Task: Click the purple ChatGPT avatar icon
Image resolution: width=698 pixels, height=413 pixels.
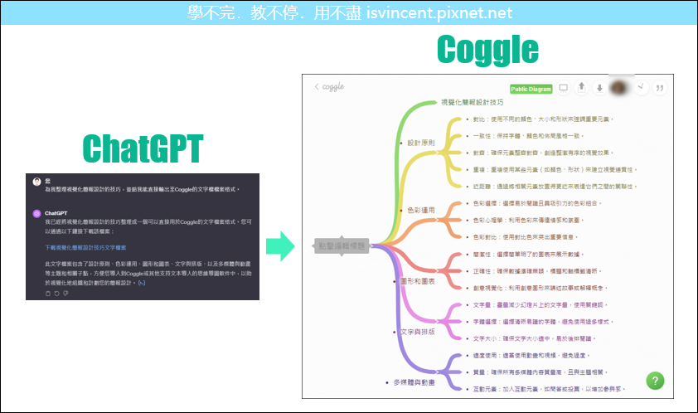Action: (37, 213)
